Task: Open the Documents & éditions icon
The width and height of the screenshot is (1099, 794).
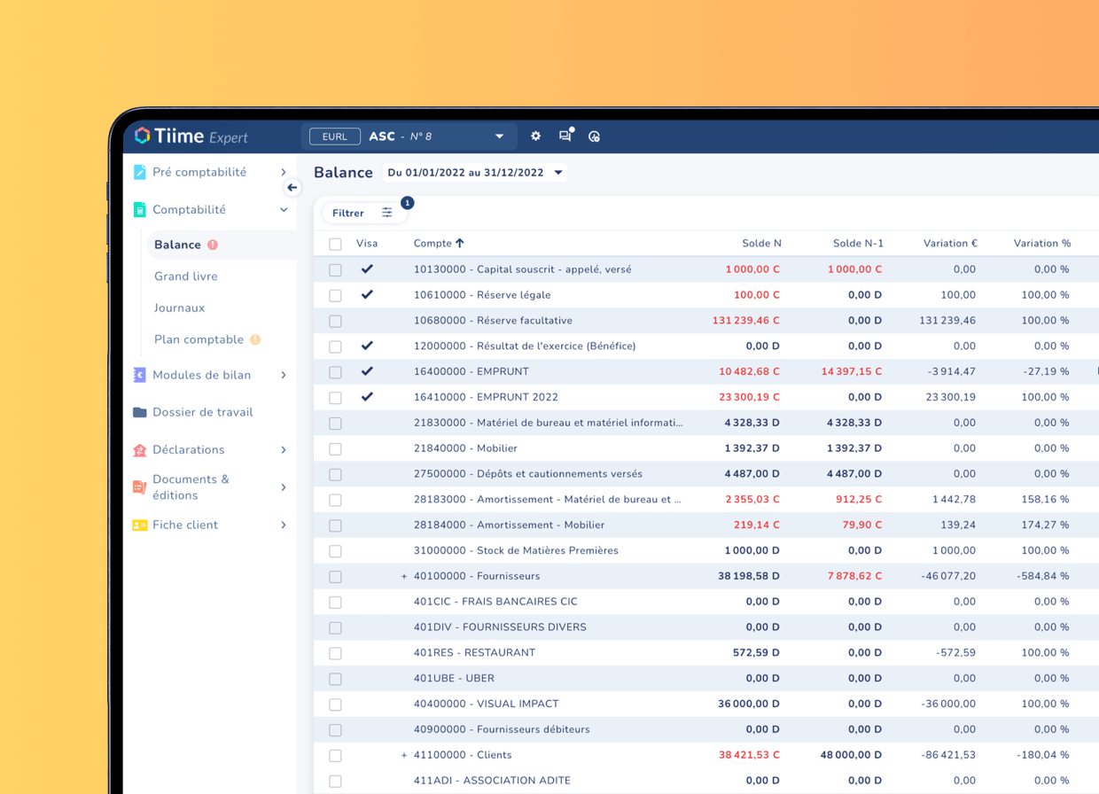Action: (138, 487)
